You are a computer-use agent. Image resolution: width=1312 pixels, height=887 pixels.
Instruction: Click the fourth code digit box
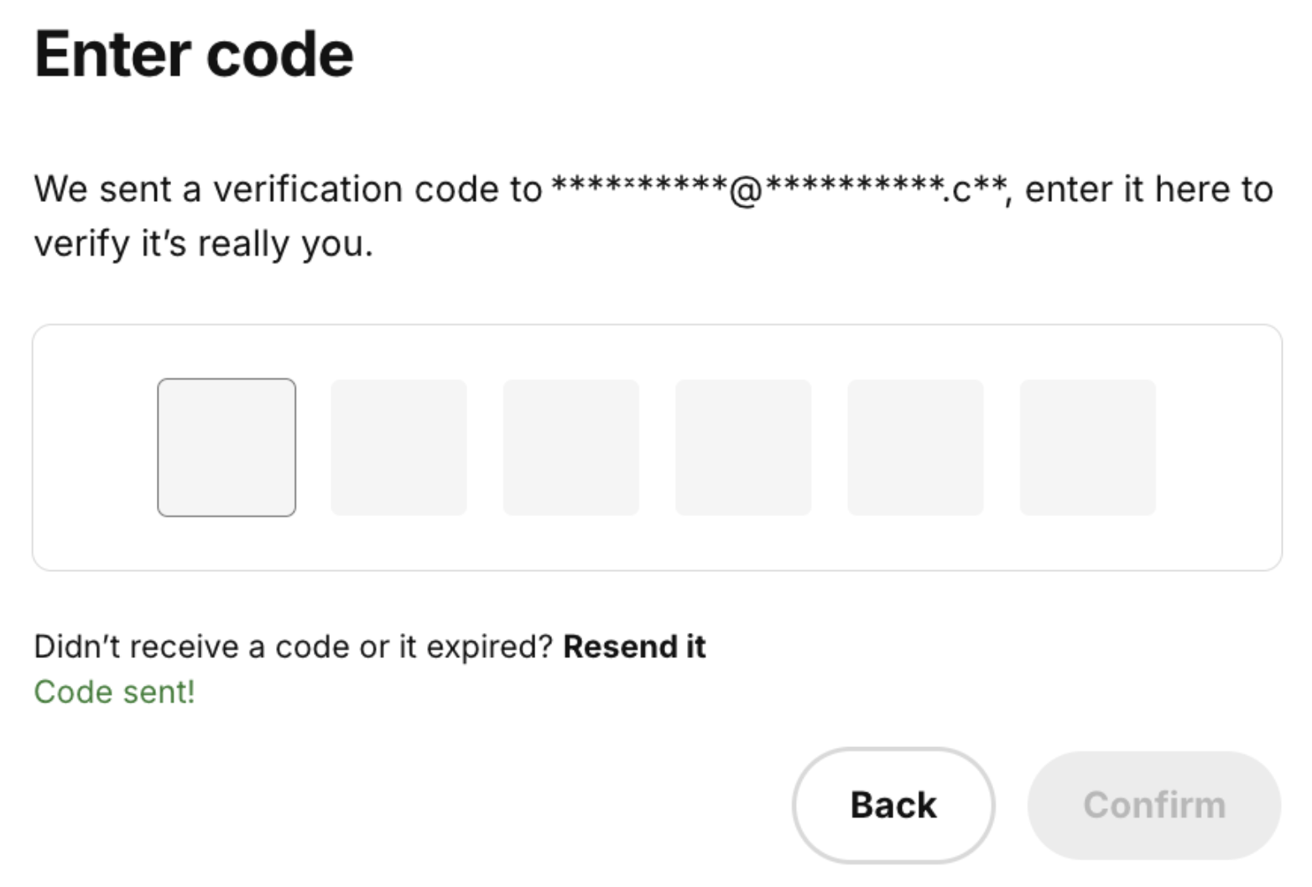point(743,448)
